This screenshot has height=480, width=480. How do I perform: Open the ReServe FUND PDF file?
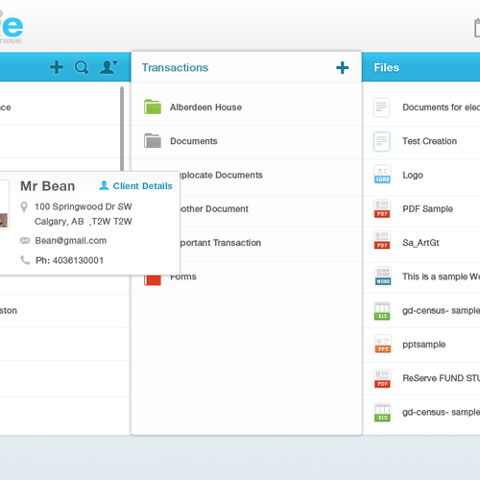(441, 378)
